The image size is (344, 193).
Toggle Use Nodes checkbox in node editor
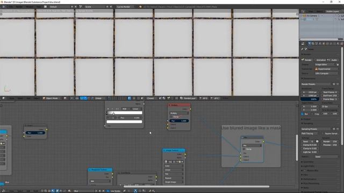[x=108, y=191]
